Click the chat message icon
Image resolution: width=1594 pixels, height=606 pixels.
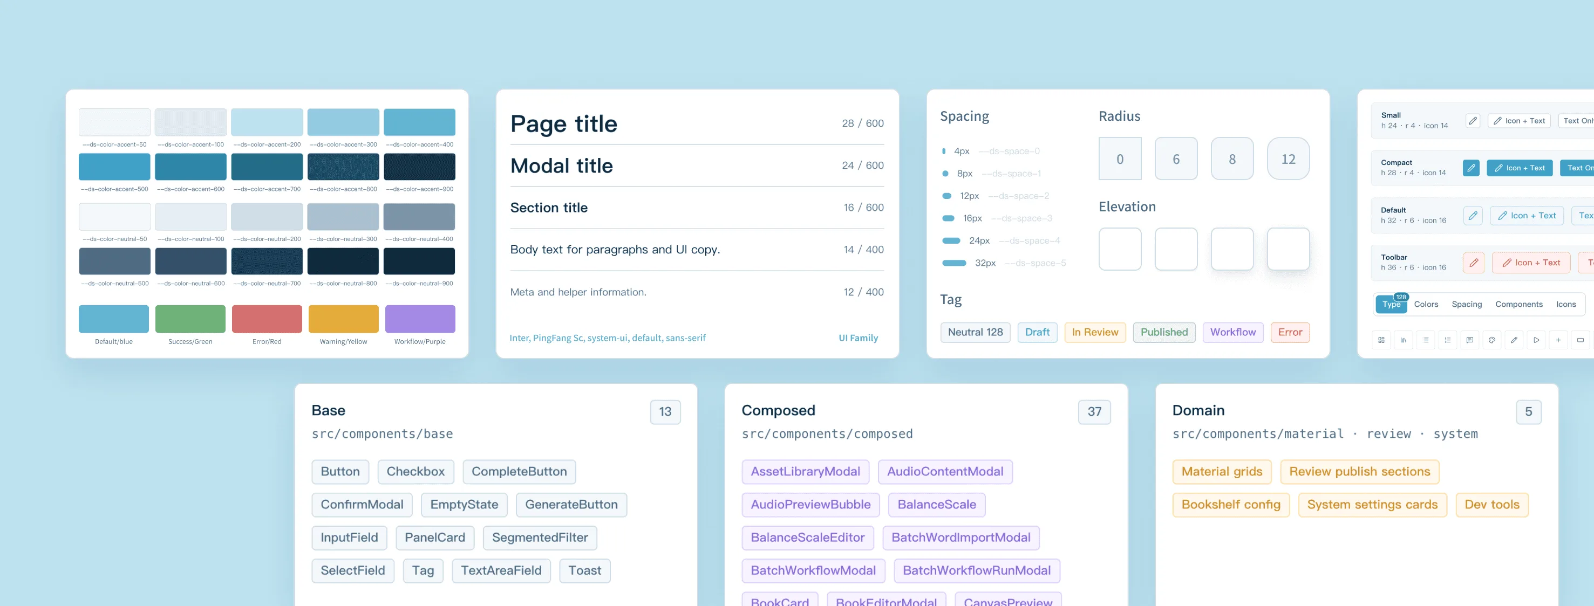click(x=1470, y=340)
